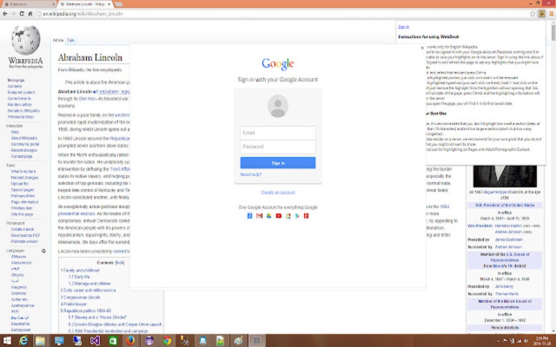Screen dimensions: 556x347
Task: Open the Paint icon in the taskbar
Action: coord(238,340)
